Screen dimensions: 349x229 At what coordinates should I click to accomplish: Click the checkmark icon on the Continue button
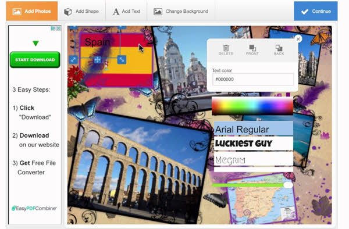(304, 12)
